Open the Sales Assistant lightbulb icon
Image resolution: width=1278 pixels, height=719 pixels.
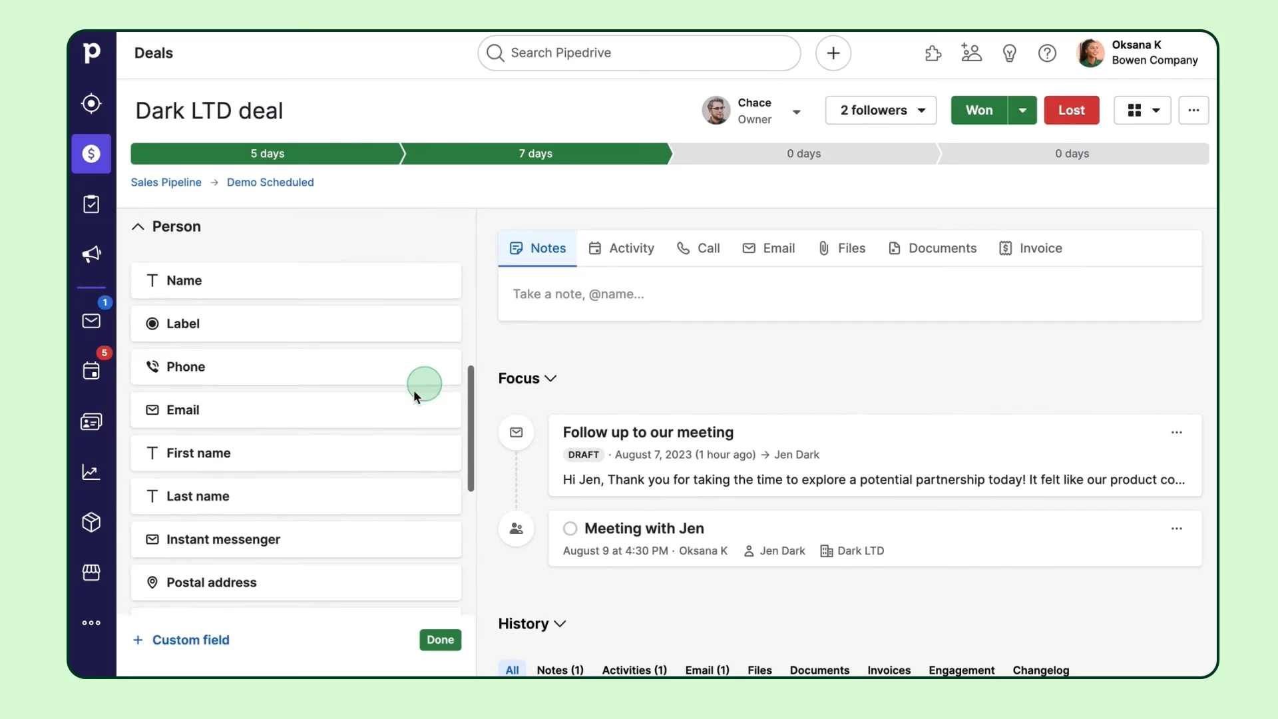click(1009, 53)
